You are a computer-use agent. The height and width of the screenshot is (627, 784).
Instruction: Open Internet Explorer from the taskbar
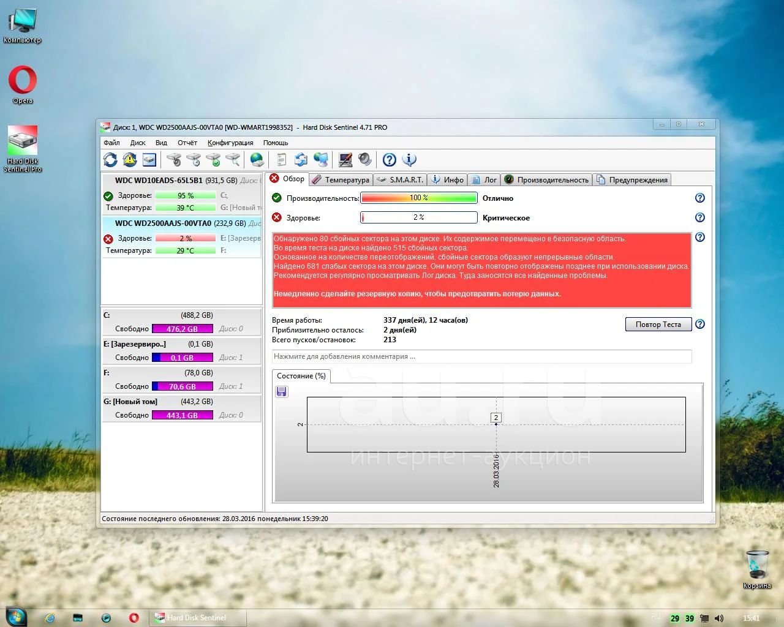coord(50,618)
